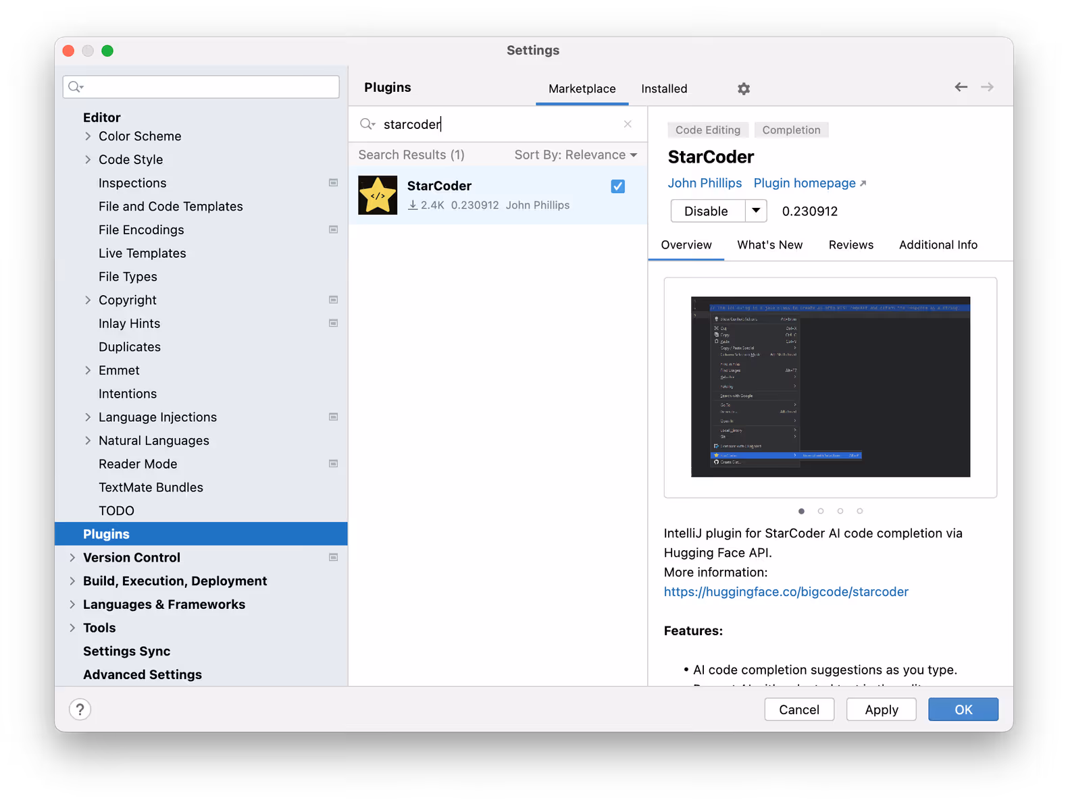Expand the Version Control section
This screenshot has width=1068, height=804.
72,558
